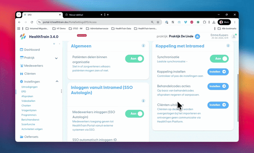Click info icon of SSO Autologin card
The width and height of the screenshot is (254, 153).
coord(143,101)
